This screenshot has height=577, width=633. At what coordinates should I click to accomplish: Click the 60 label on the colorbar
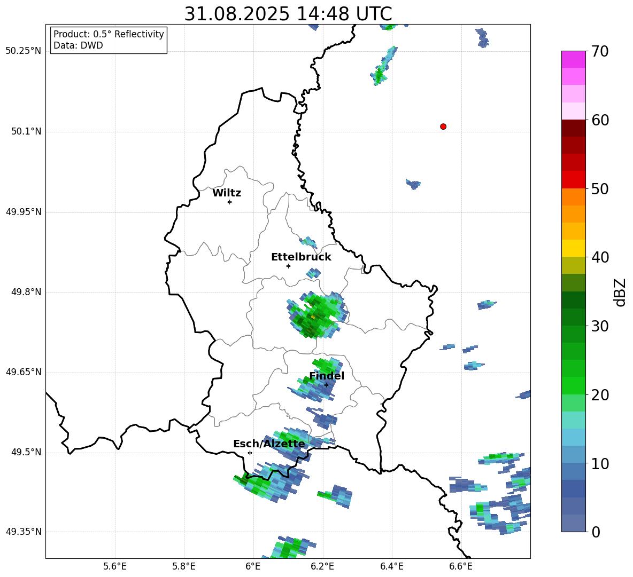point(599,120)
